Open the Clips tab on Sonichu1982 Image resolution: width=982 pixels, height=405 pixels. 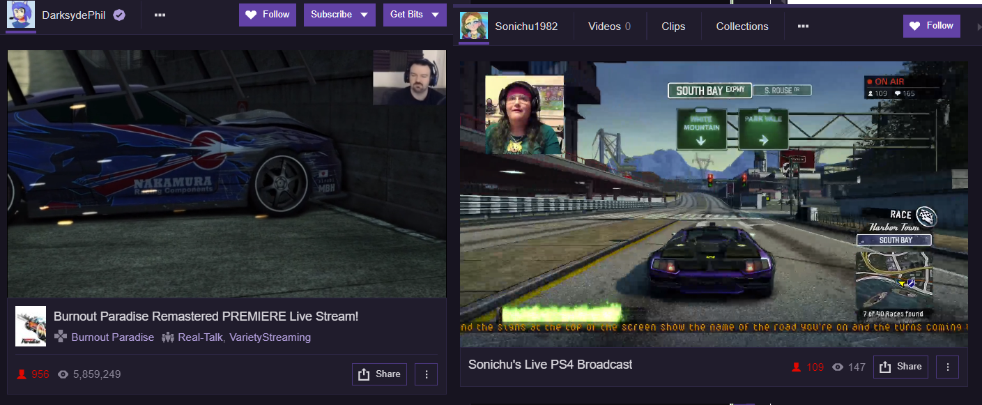coord(673,26)
